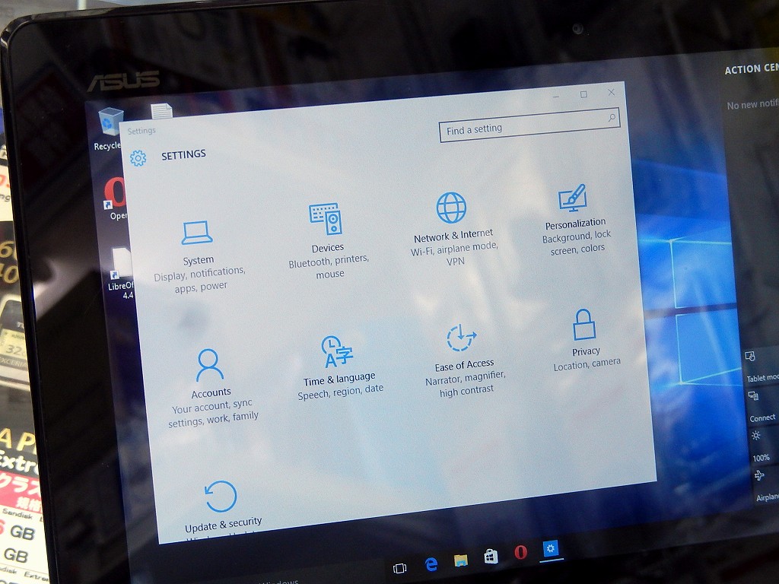Click the Privacy label

[x=586, y=351]
